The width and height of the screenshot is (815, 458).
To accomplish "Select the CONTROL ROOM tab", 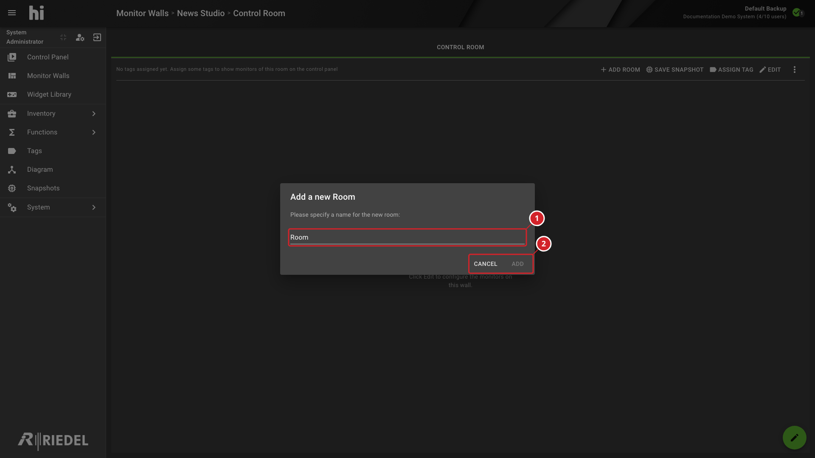I will pos(460,47).
